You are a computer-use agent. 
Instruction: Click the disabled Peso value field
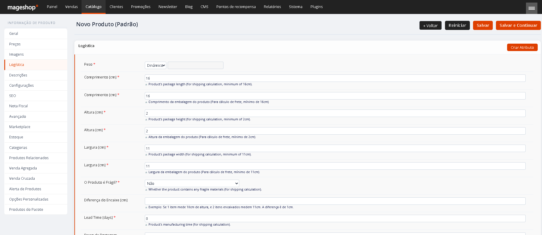tap(195, 65)
